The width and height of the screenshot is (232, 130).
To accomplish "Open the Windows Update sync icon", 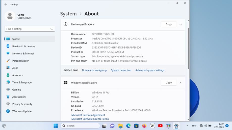I will [8, 111].
